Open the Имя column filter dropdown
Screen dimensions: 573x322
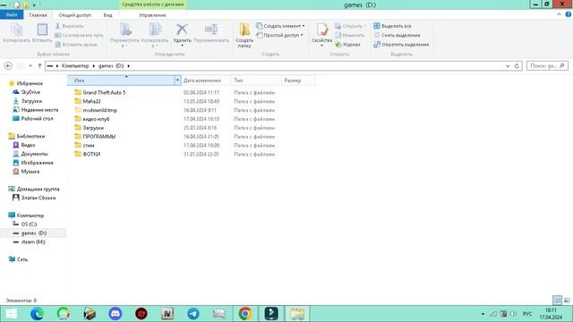pos(177,80)
